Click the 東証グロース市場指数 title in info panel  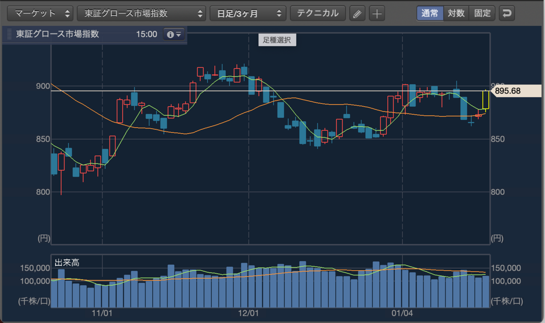tap(57, 34)
